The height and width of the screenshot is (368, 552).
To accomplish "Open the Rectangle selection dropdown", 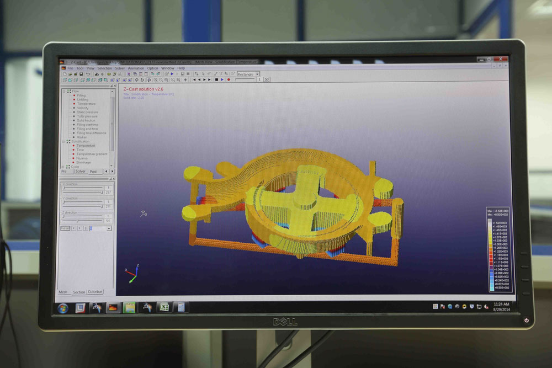I will pos(257,74).
